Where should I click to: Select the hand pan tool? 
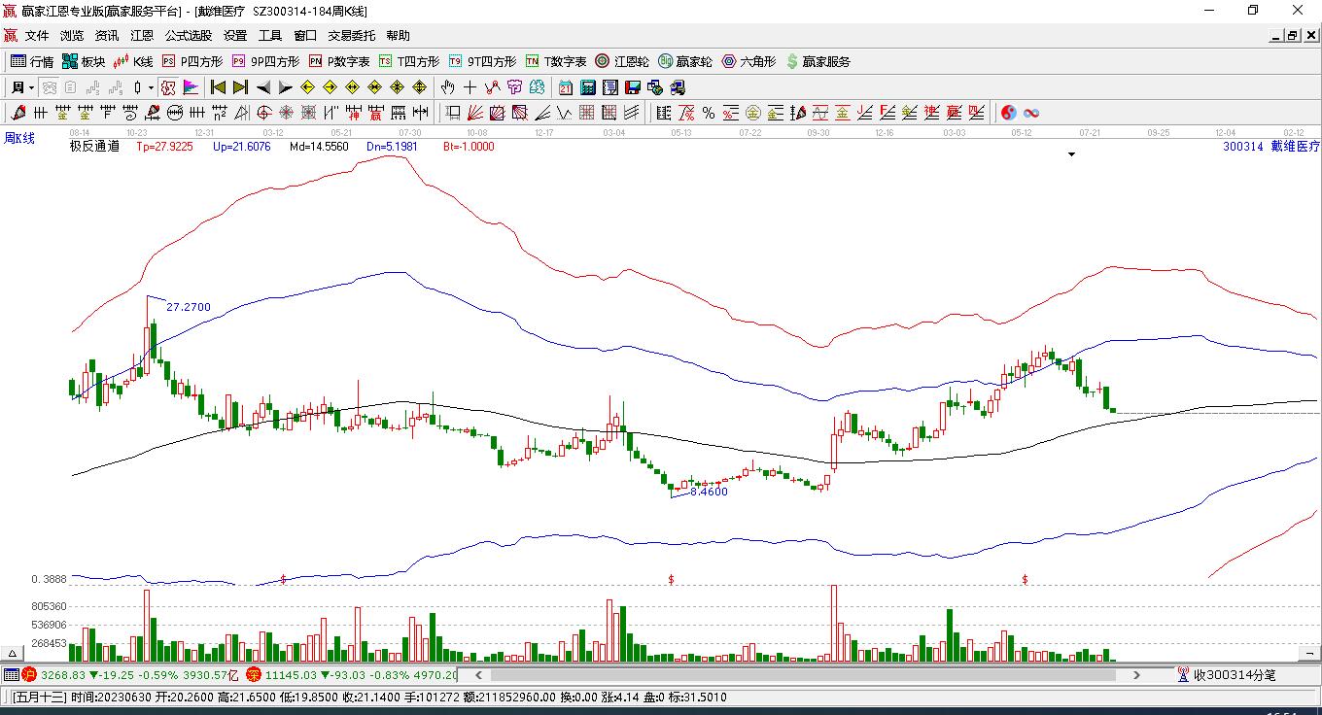(x=448, y=87)
